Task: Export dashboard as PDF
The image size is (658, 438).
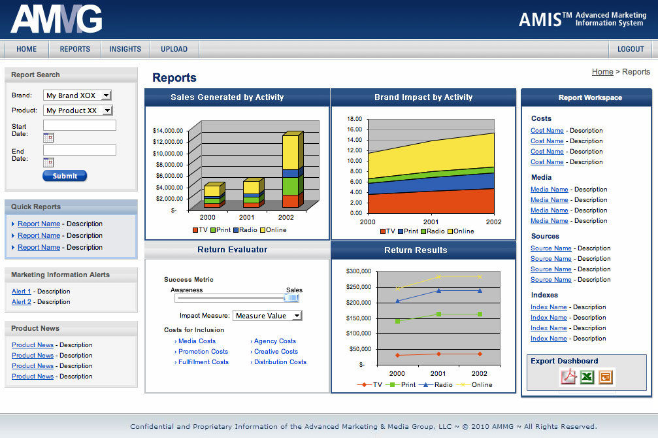Action: (x=568, y=377)
